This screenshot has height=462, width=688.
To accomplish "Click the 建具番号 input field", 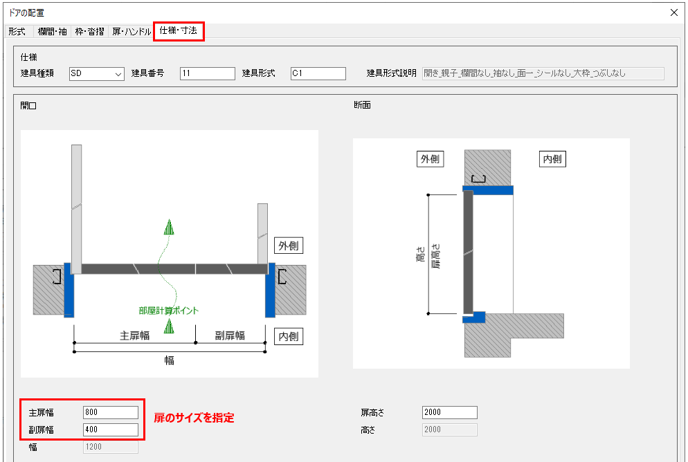I will click(x=207, y=74).
